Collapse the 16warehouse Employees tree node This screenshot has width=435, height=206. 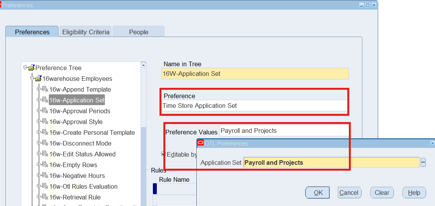click(32, 79)
